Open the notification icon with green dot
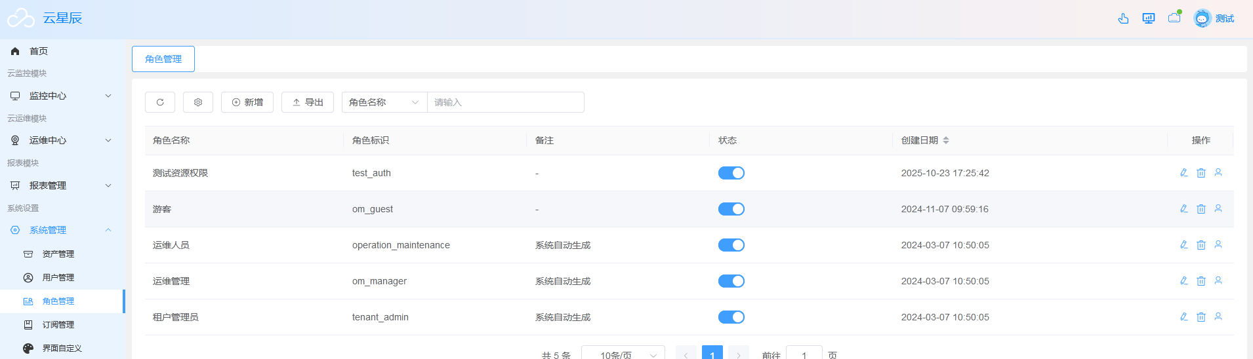The width and height of the screenshot is (1253, 359). [1174, 18]
